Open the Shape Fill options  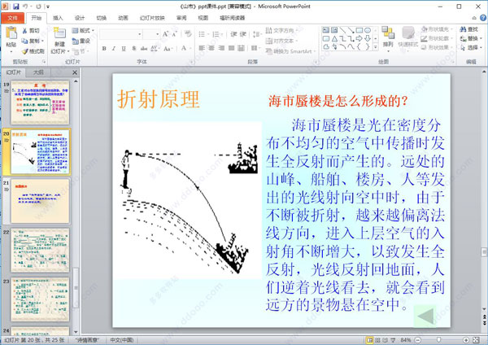tap(437, 29)
